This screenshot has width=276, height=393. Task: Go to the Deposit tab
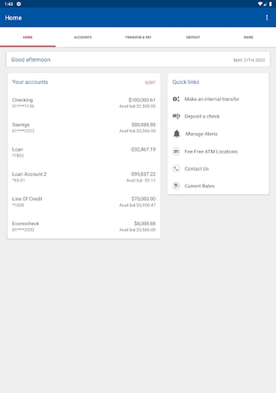click(193, 38)
